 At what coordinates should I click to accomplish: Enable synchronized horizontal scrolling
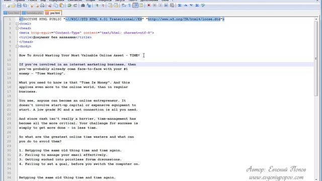[x=116, y=6]
